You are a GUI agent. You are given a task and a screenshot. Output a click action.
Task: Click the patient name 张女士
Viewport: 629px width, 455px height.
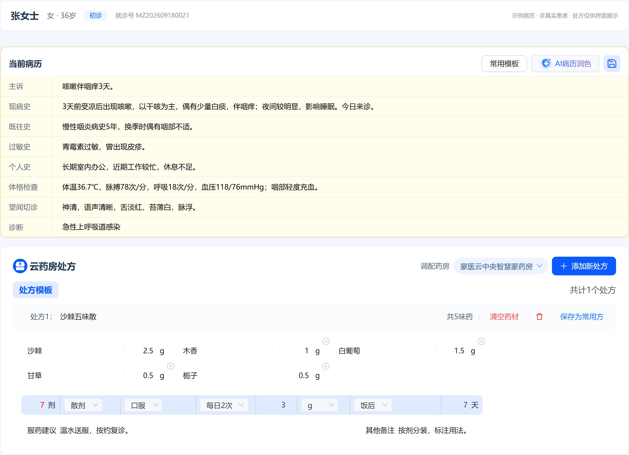coord(24,16)
